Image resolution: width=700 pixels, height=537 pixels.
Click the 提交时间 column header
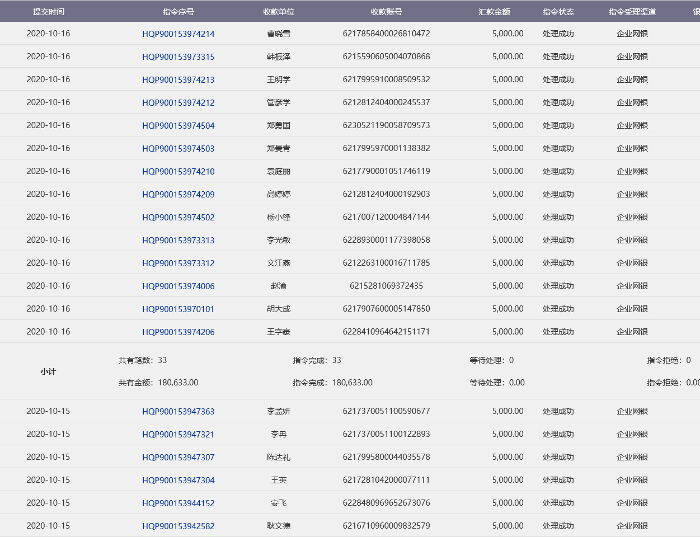click(x=49, y=12)
